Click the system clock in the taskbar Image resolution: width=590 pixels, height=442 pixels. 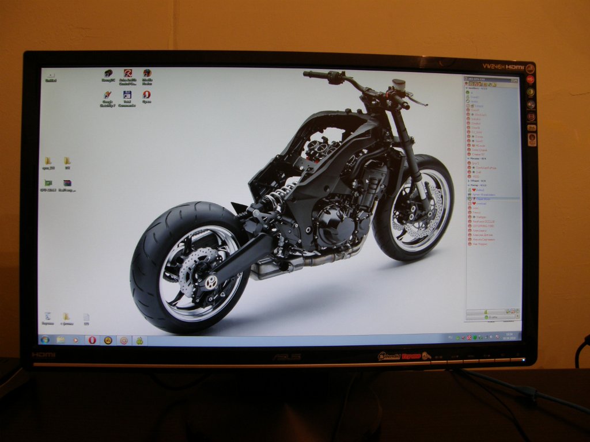pos(509,336)
